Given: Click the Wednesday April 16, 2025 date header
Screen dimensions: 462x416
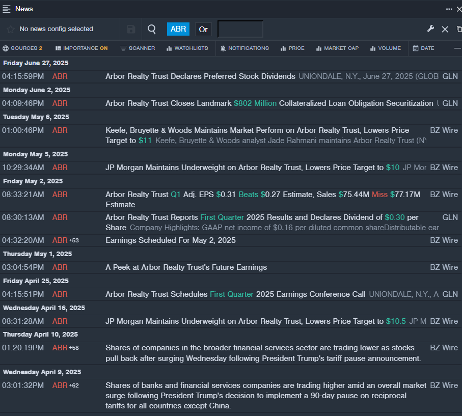Looking at the screenshot, I should [44, 308].
